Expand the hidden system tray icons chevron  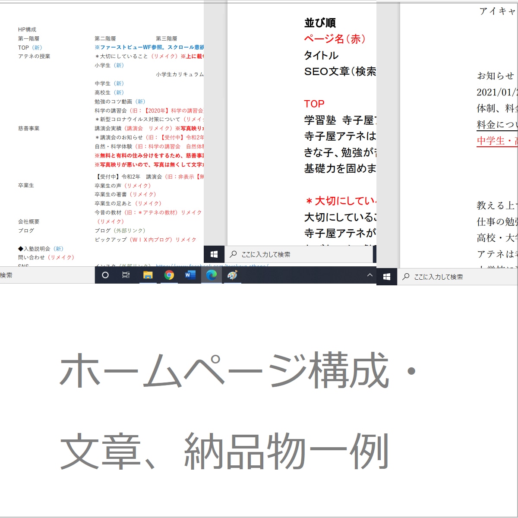pos(370,275)
